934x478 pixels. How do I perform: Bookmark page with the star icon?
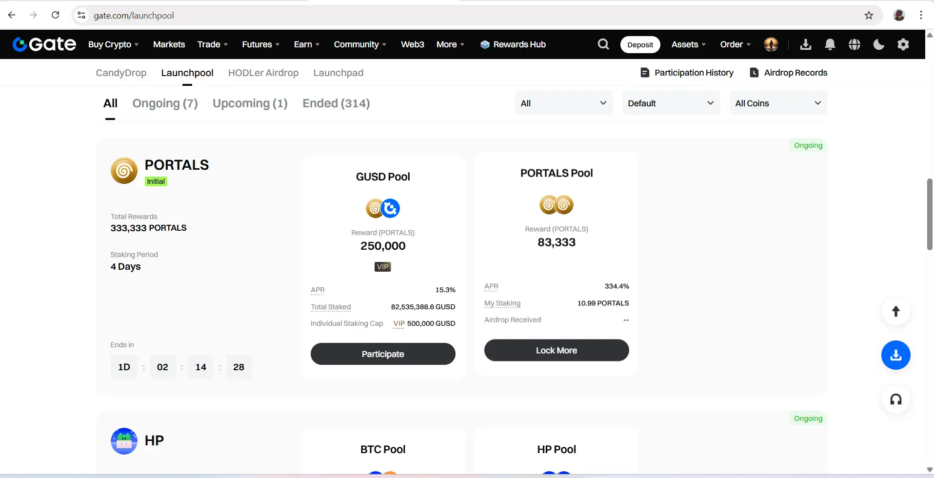[869, 15]
